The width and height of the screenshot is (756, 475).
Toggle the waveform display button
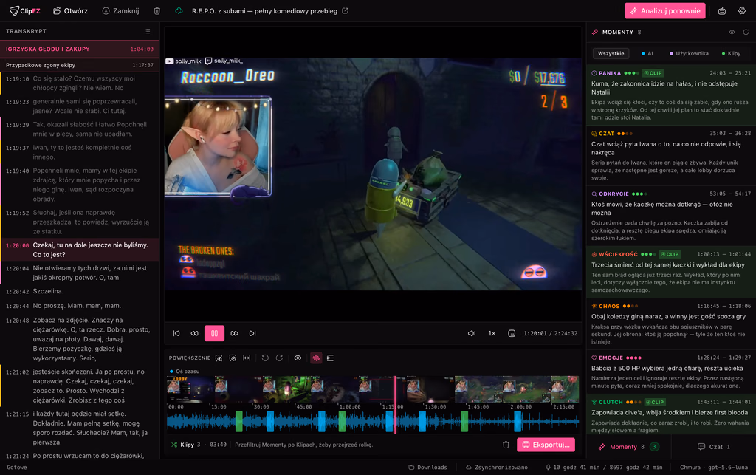(x=316, y=358)
